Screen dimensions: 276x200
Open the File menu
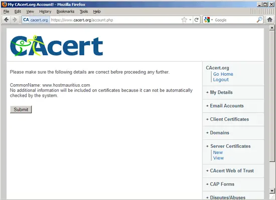tap(6, 12)
